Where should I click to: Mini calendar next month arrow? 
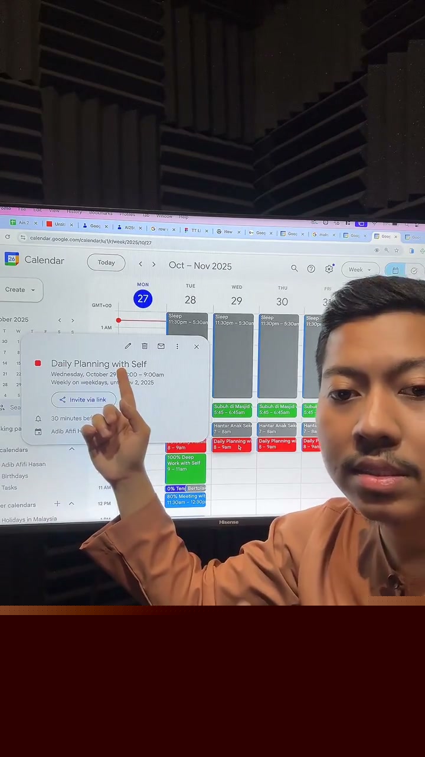click(x=73, y=321)
